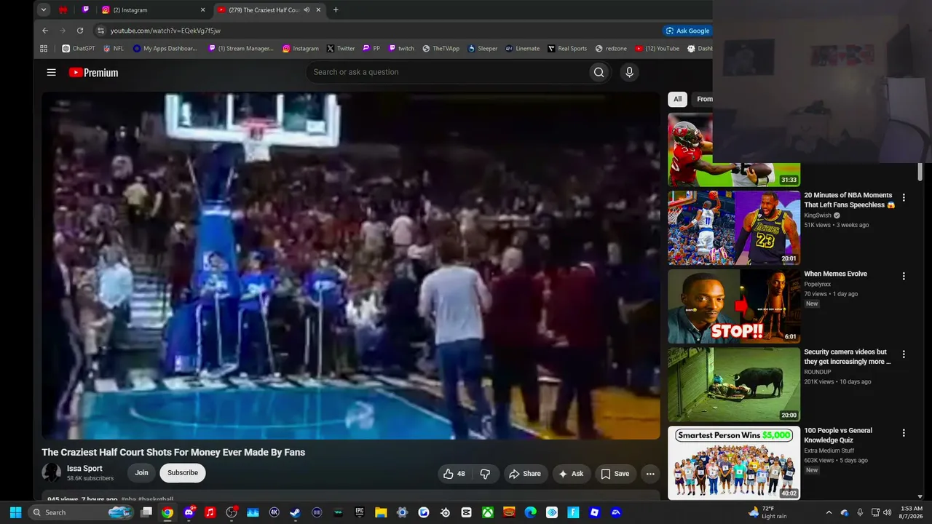Click the YouTube search input field
The width and height of the screenshot is (932, 524).
point(447,72)
